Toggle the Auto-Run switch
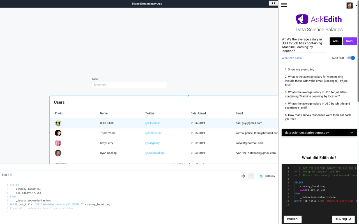 pos(351,58)
